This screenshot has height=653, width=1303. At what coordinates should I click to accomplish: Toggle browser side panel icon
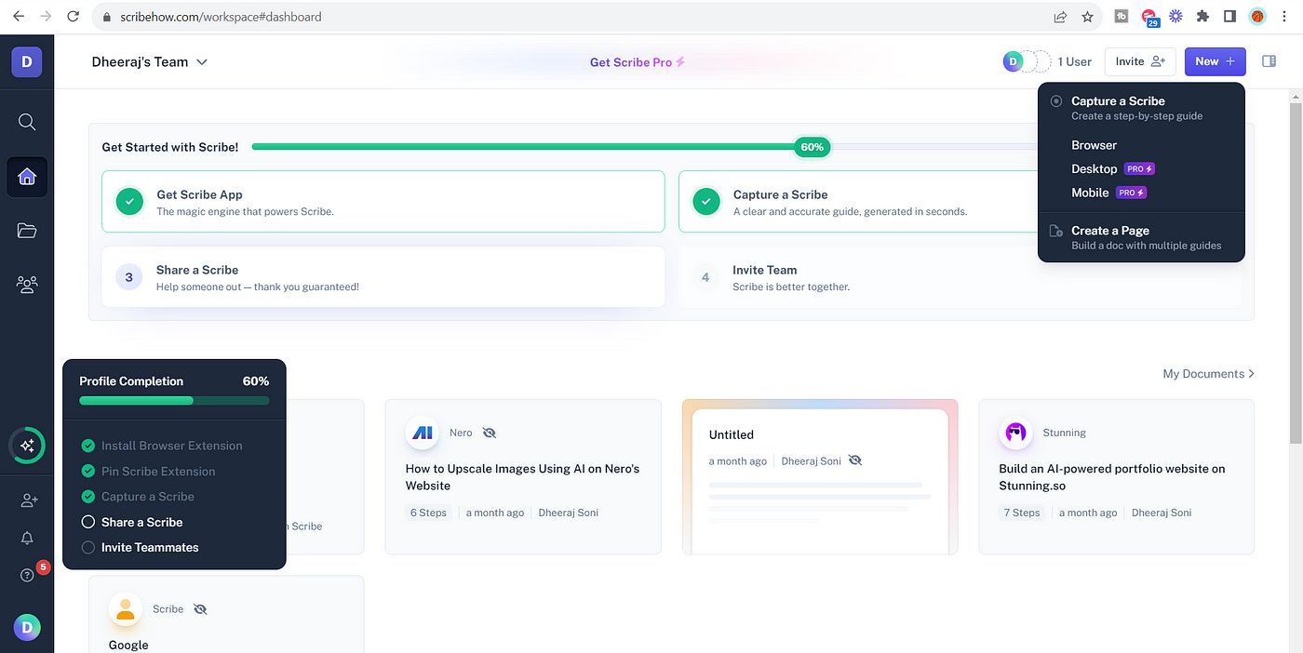coord(1229,16)
